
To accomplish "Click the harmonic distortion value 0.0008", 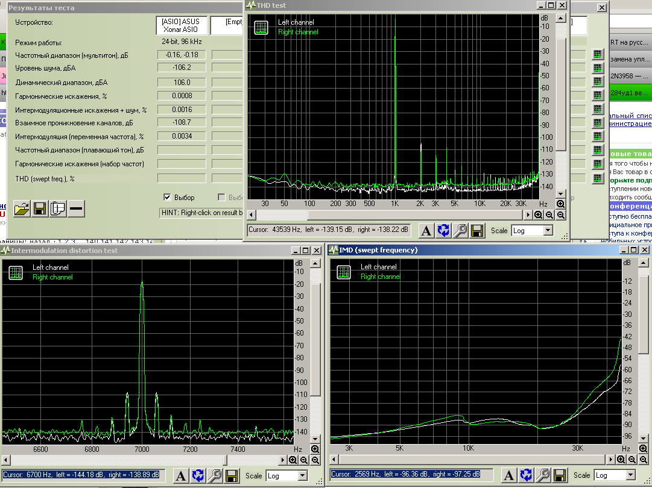I will (182, 95).
